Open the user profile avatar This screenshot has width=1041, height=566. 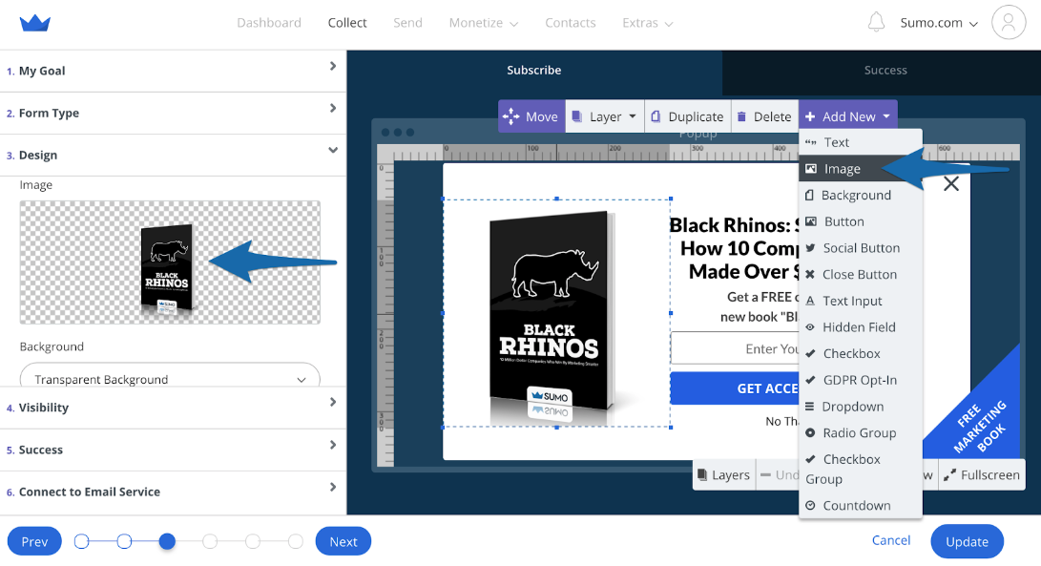1008,23
